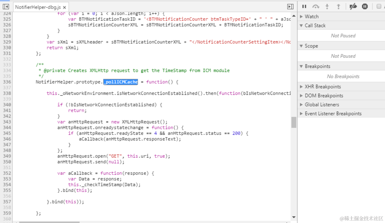Set breakpoint on line number 345

pyautogui.click(x=7, y=133)
